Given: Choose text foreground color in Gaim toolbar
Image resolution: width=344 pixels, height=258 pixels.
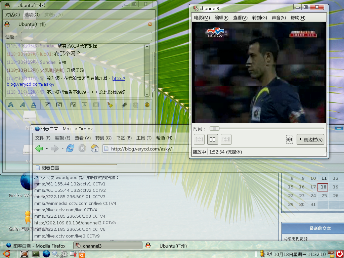Looking at the screenshot, I should pos(85,105).
